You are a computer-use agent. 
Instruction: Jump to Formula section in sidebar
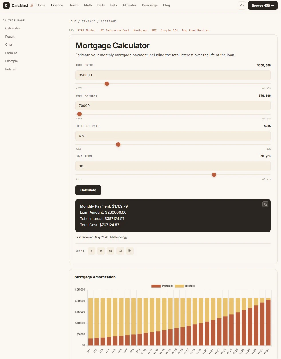11,53
